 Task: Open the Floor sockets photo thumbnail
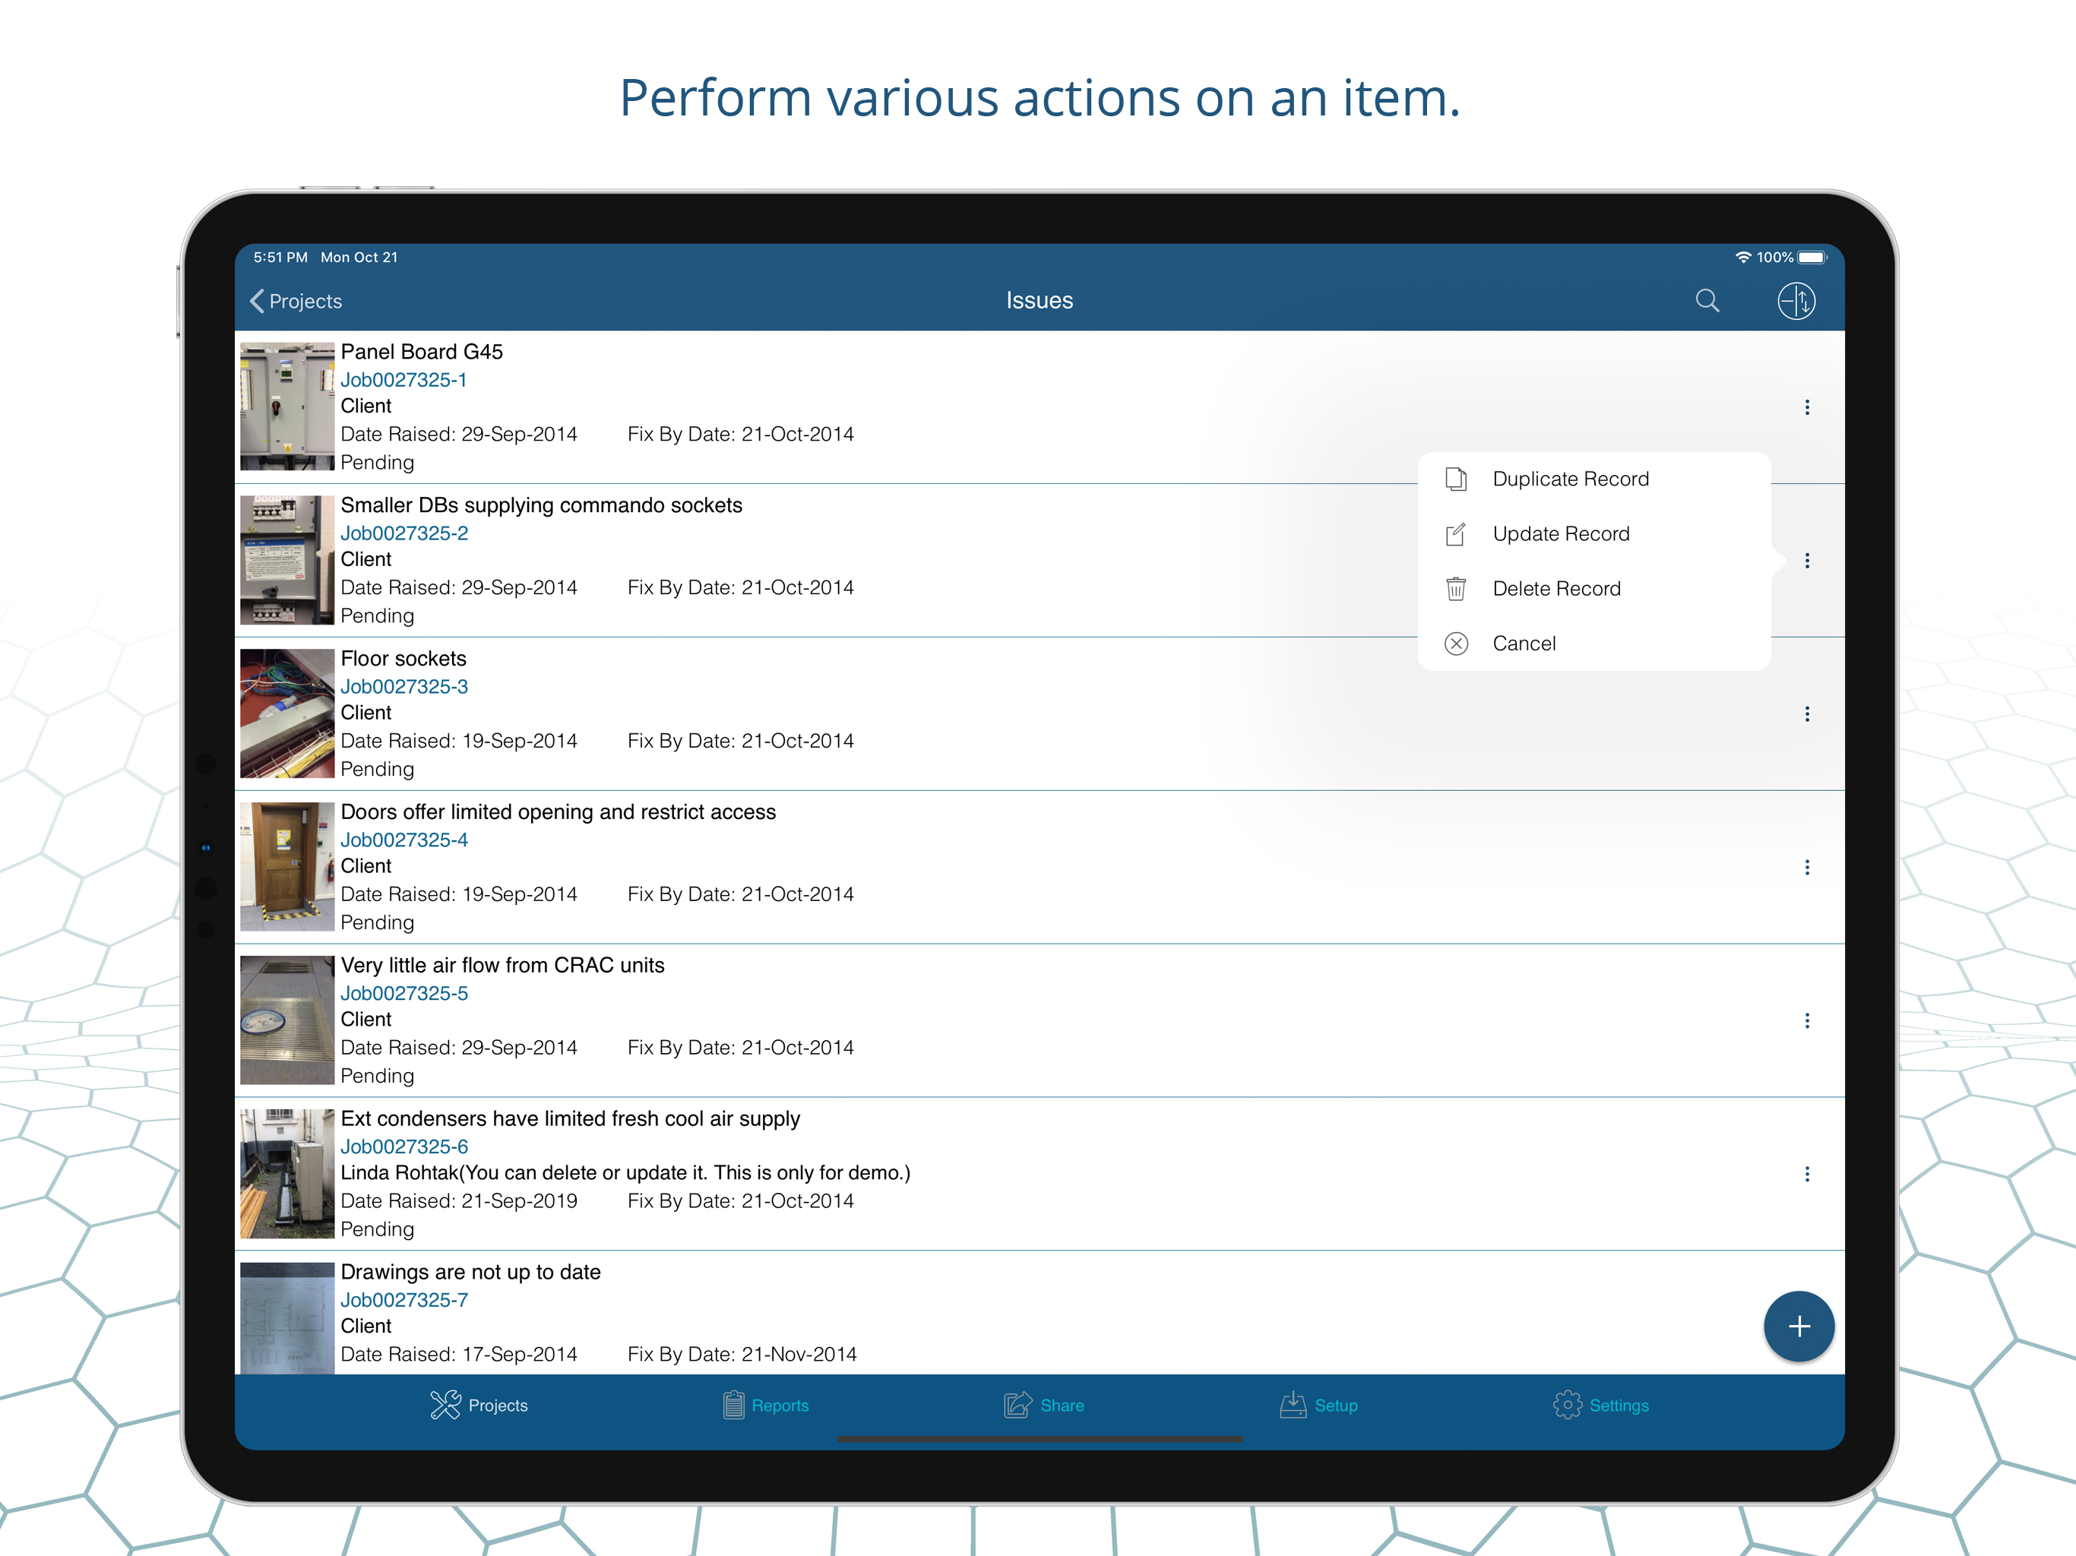point(286,713)
